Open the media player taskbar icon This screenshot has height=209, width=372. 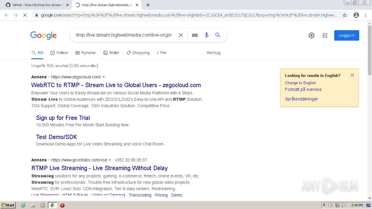43,205
